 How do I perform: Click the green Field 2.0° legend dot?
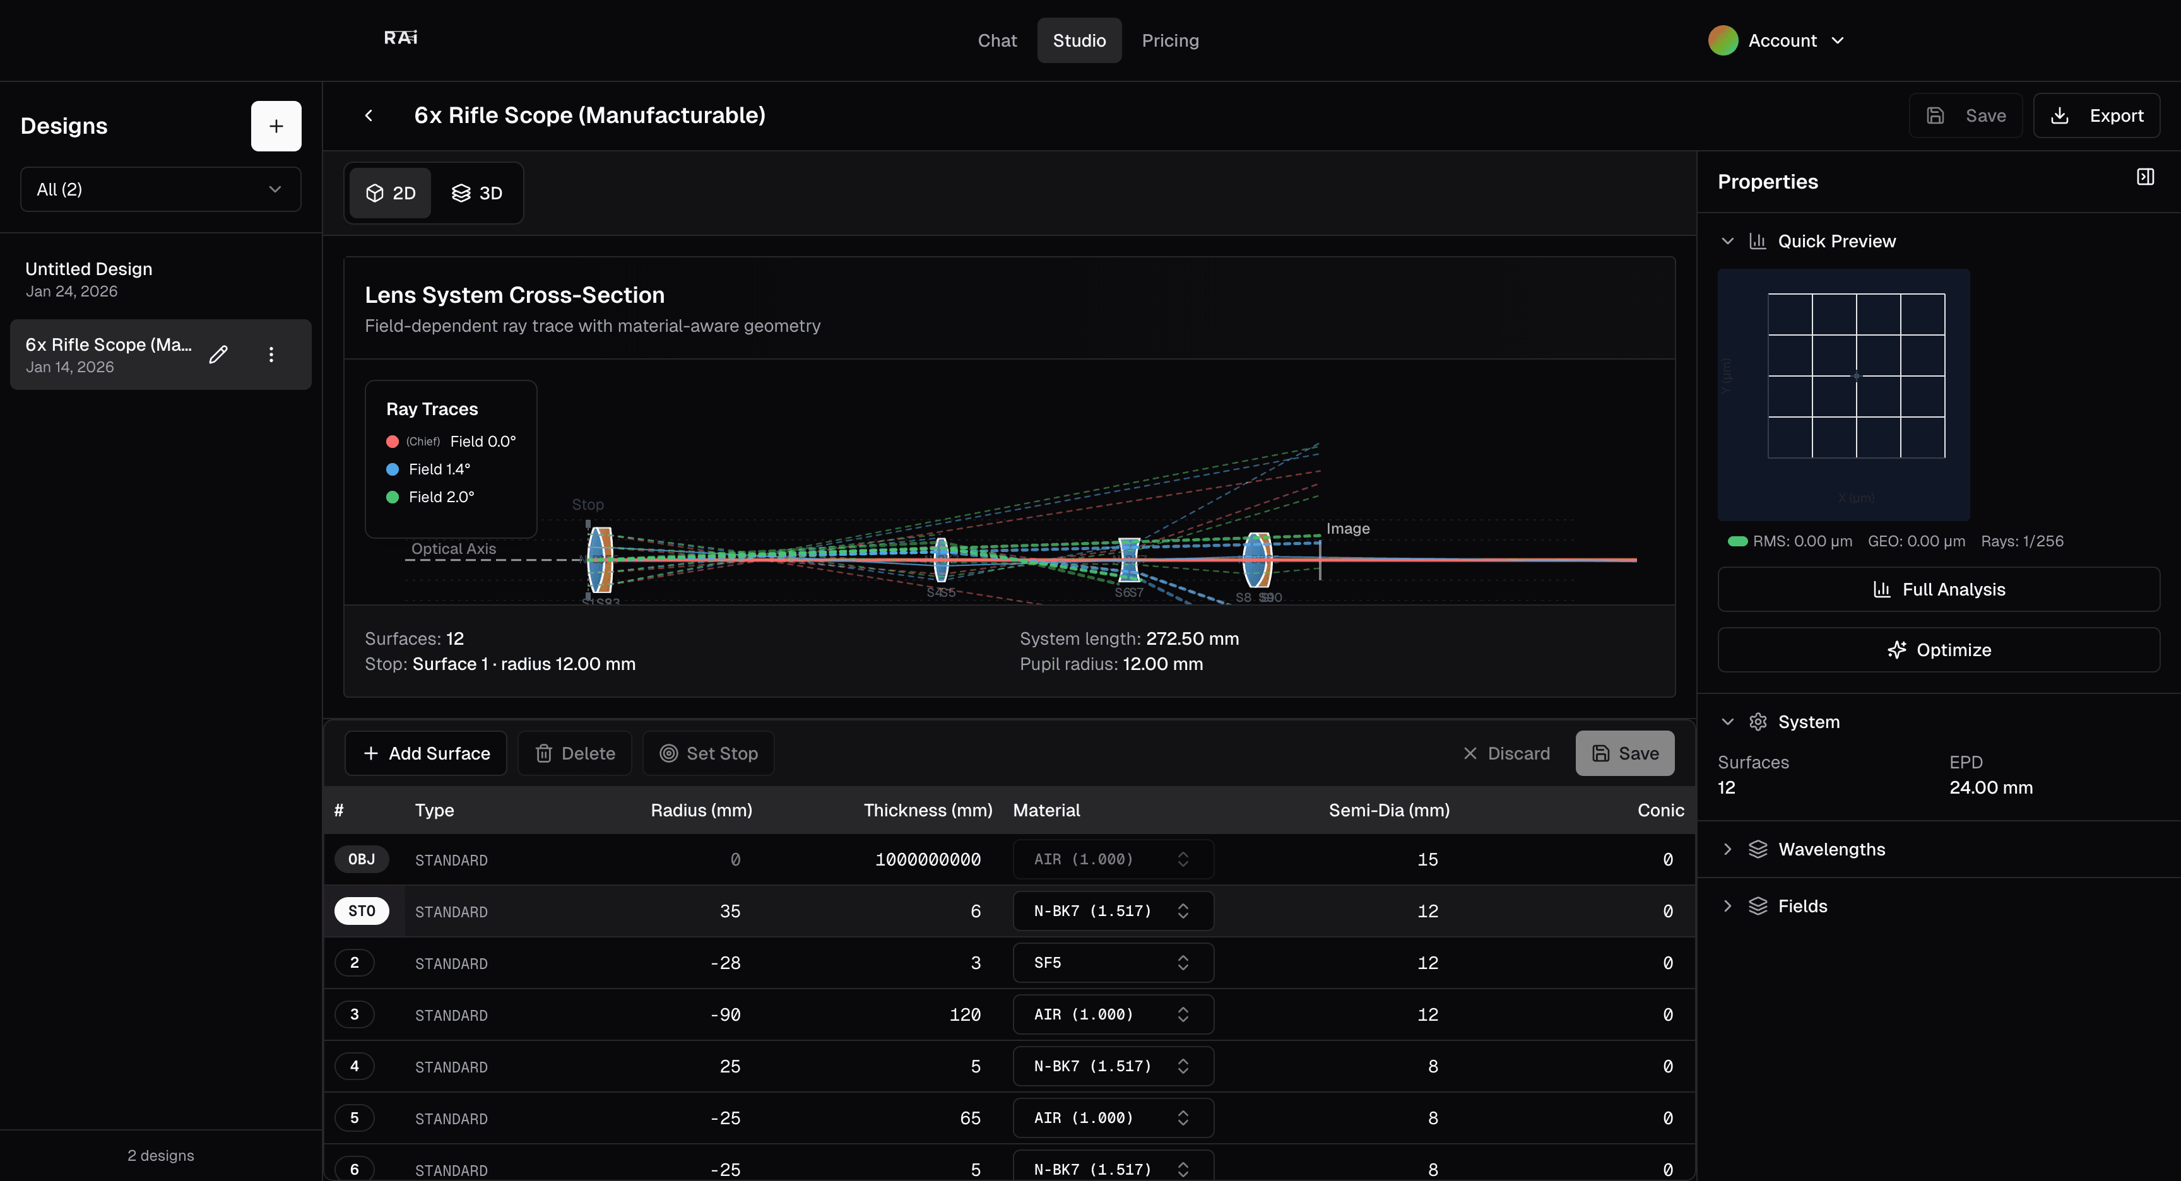coord(392,497)
